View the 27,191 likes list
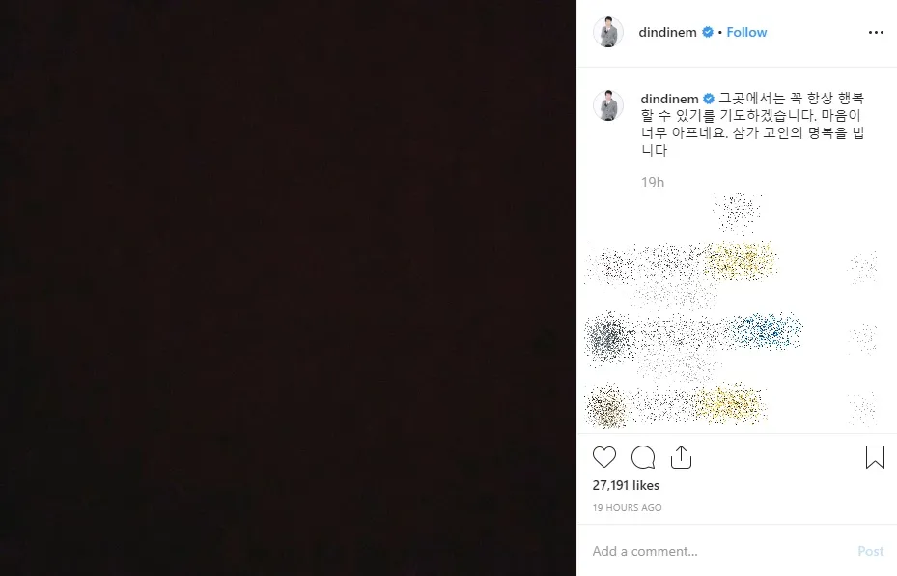 tap(626, 485)
